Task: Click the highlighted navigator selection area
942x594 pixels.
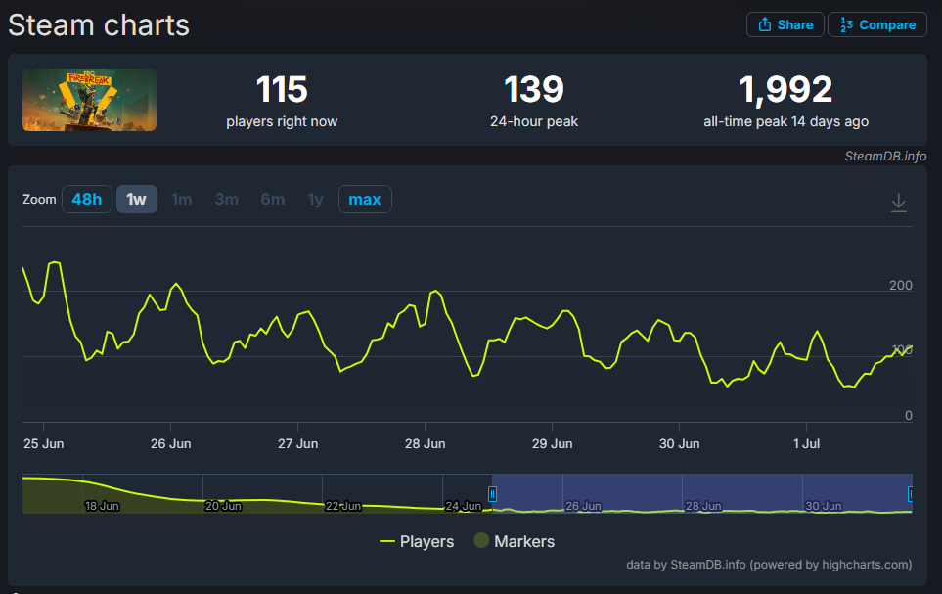Action: click(x=701, y=492)
